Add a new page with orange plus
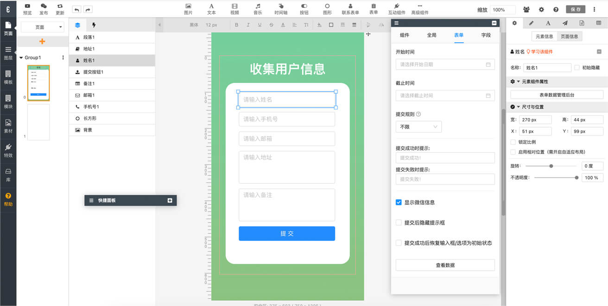 42,41
